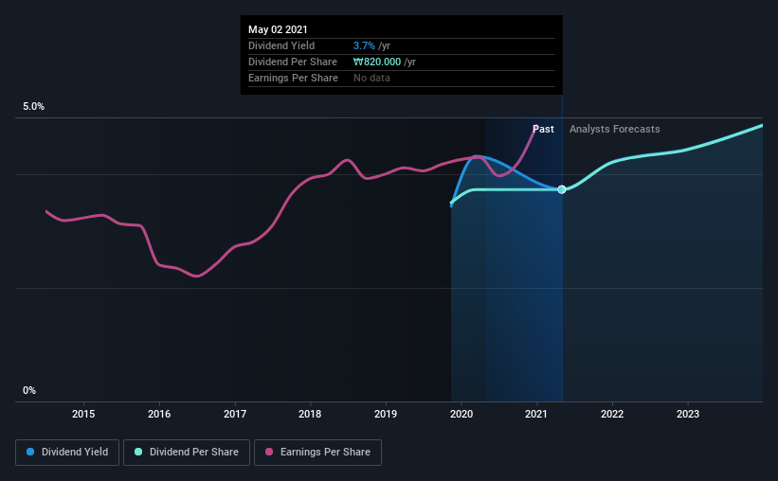The width and height of the screenshot is (778, 481).
Task: Click the teal Dividend Per Share legend dot
Action: pyautogui.click(x=138, y=452)
